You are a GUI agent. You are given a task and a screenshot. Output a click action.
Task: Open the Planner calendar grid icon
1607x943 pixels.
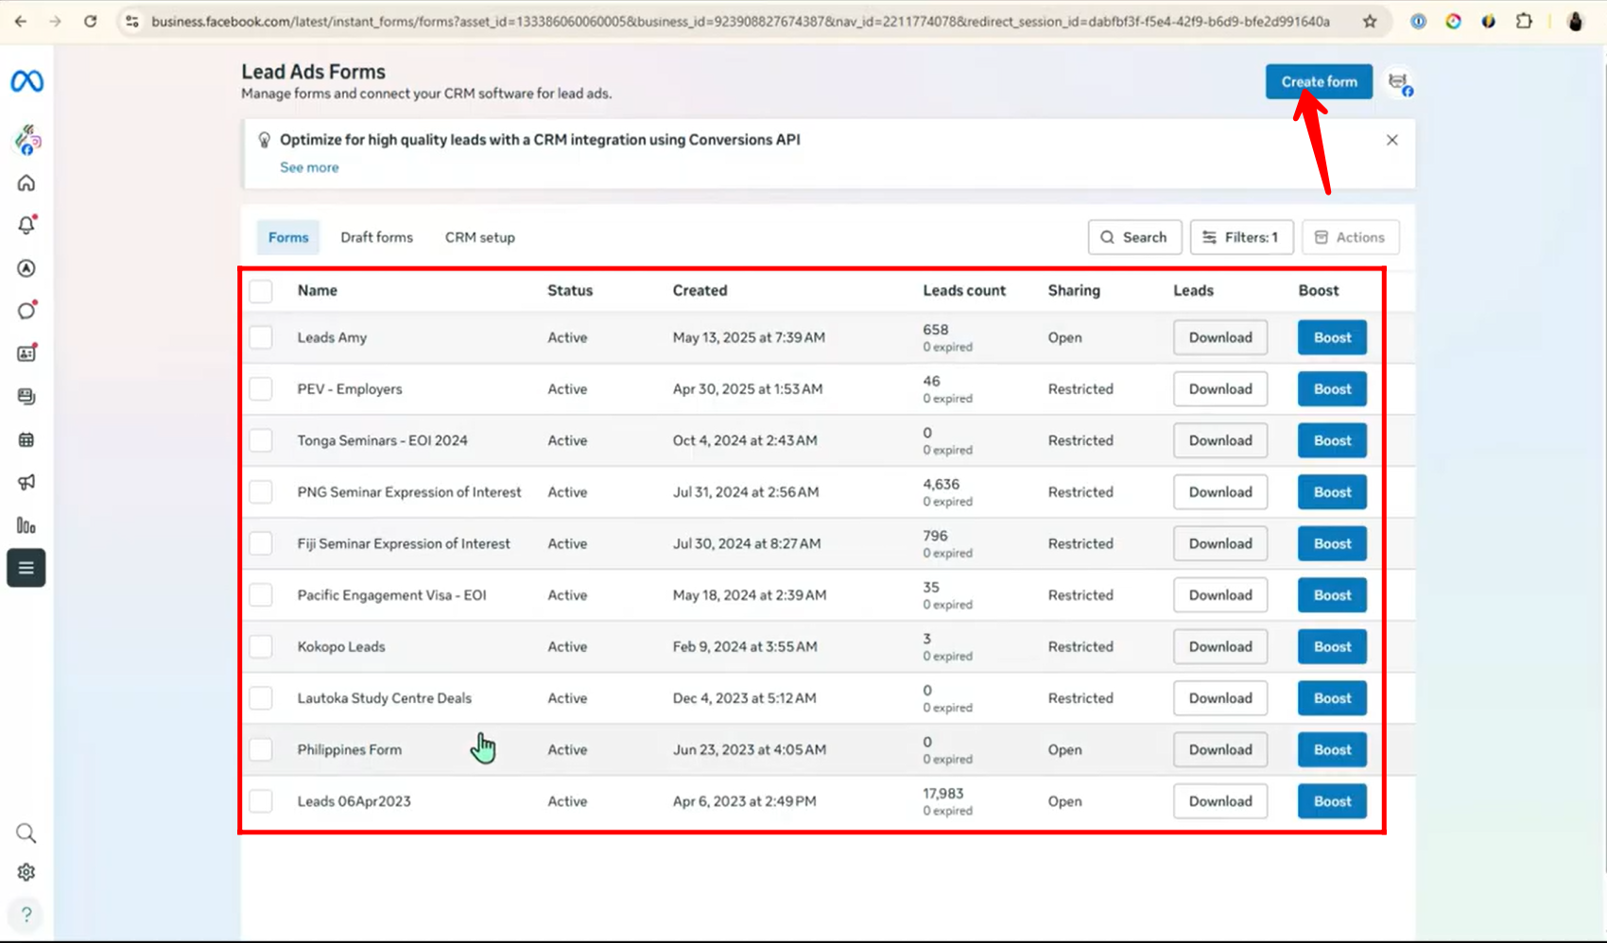click(x=26, y=439)
